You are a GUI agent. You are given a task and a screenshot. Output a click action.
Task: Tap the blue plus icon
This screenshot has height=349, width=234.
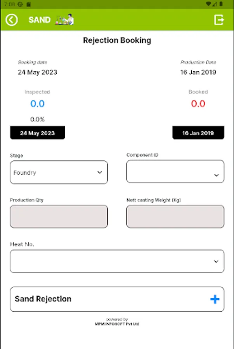point(215,299)
